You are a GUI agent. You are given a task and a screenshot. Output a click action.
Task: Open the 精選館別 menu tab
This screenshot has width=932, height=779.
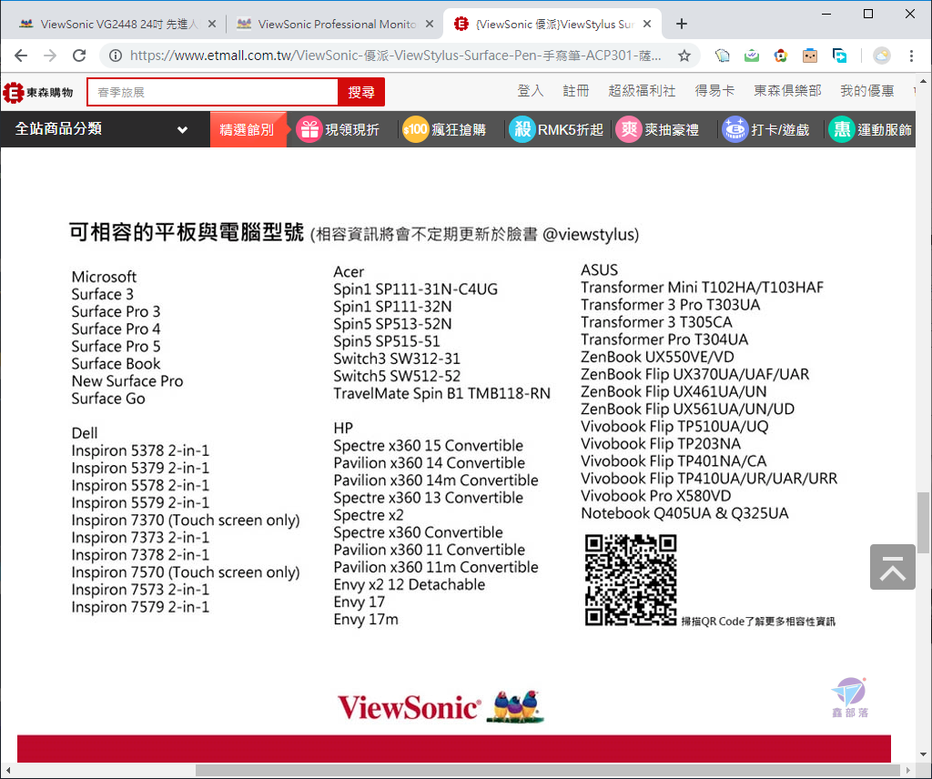point(248,129)
